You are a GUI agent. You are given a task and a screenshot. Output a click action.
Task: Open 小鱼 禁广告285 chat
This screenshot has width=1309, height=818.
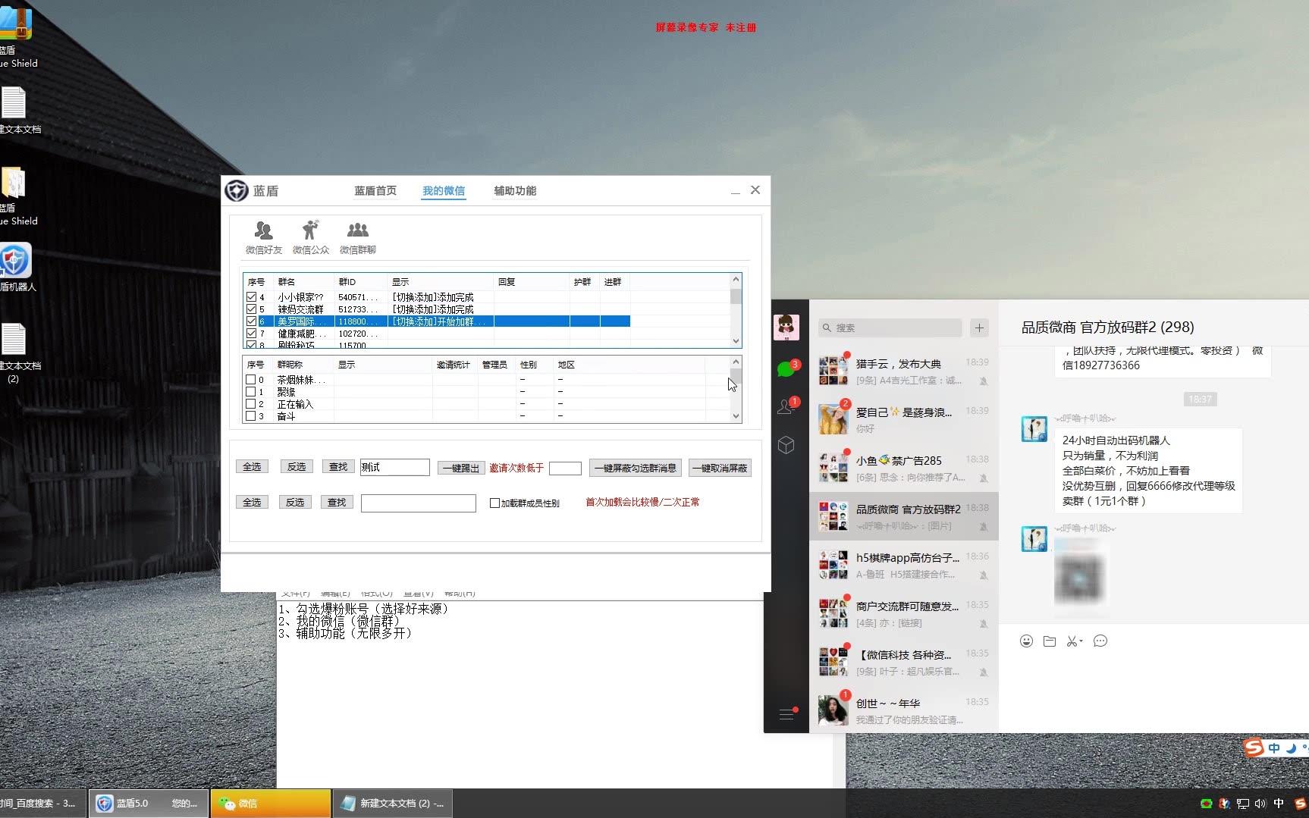[x=904, y=468]
